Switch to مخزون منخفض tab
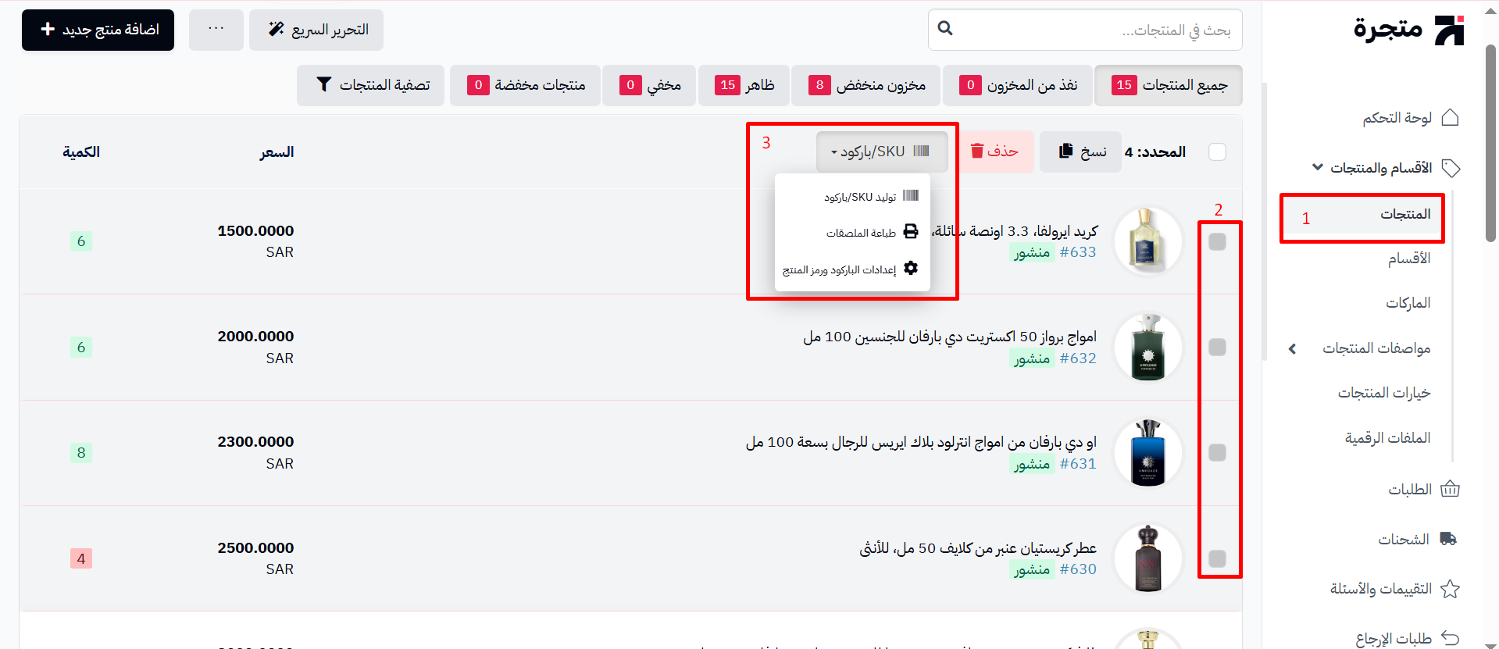This screenshot has width=1499, height=649. click(x=866, y=85)
